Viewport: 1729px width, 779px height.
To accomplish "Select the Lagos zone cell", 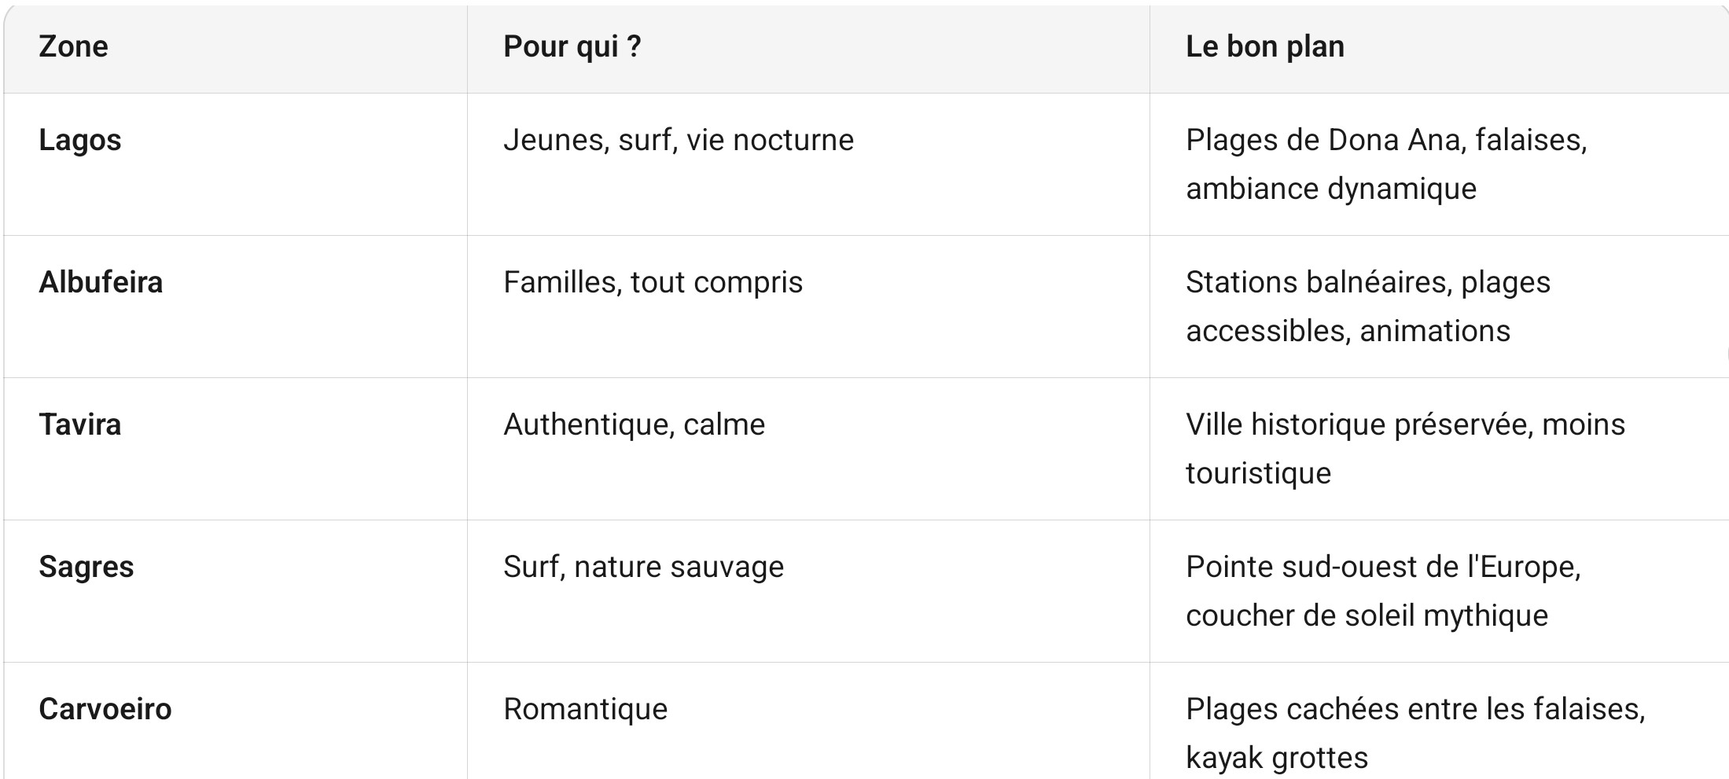I will 80,141.
